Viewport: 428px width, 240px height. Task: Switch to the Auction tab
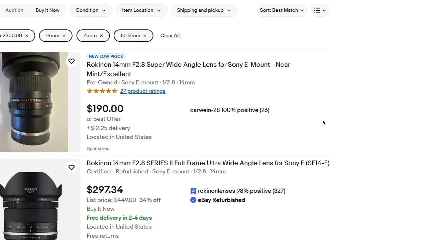(x=14, y=10)
